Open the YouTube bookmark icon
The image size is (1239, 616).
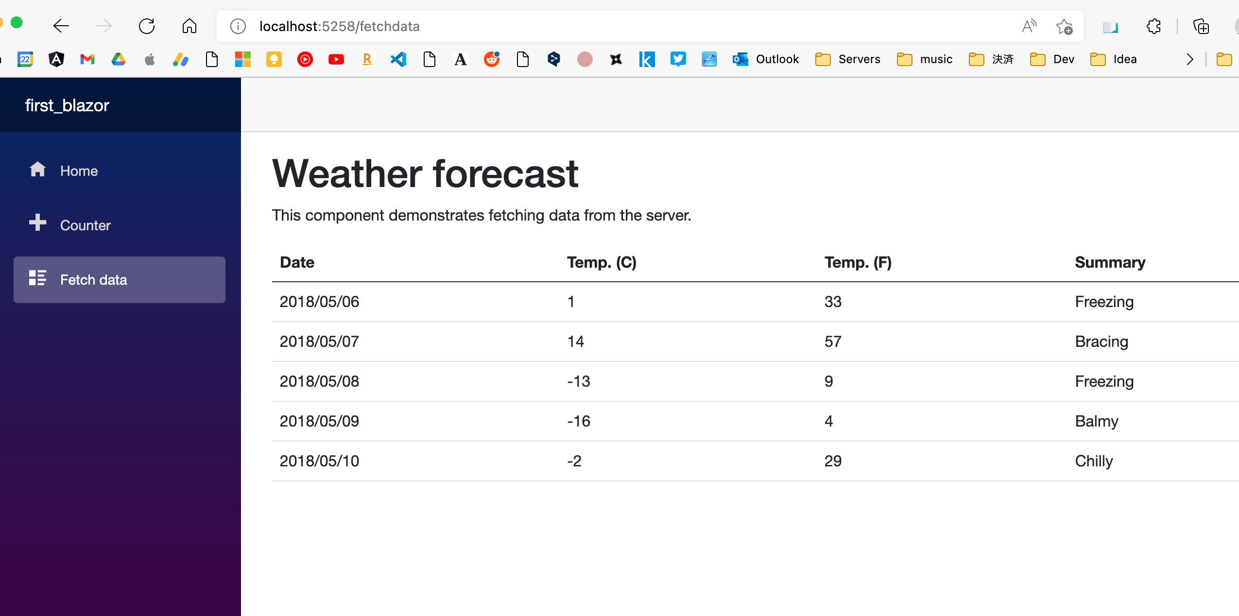[x=336, y=59]
